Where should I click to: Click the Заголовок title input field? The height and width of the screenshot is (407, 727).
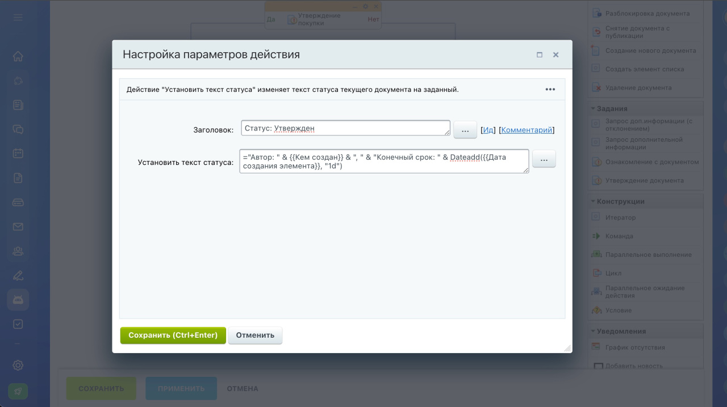click(x=345, y=128)
